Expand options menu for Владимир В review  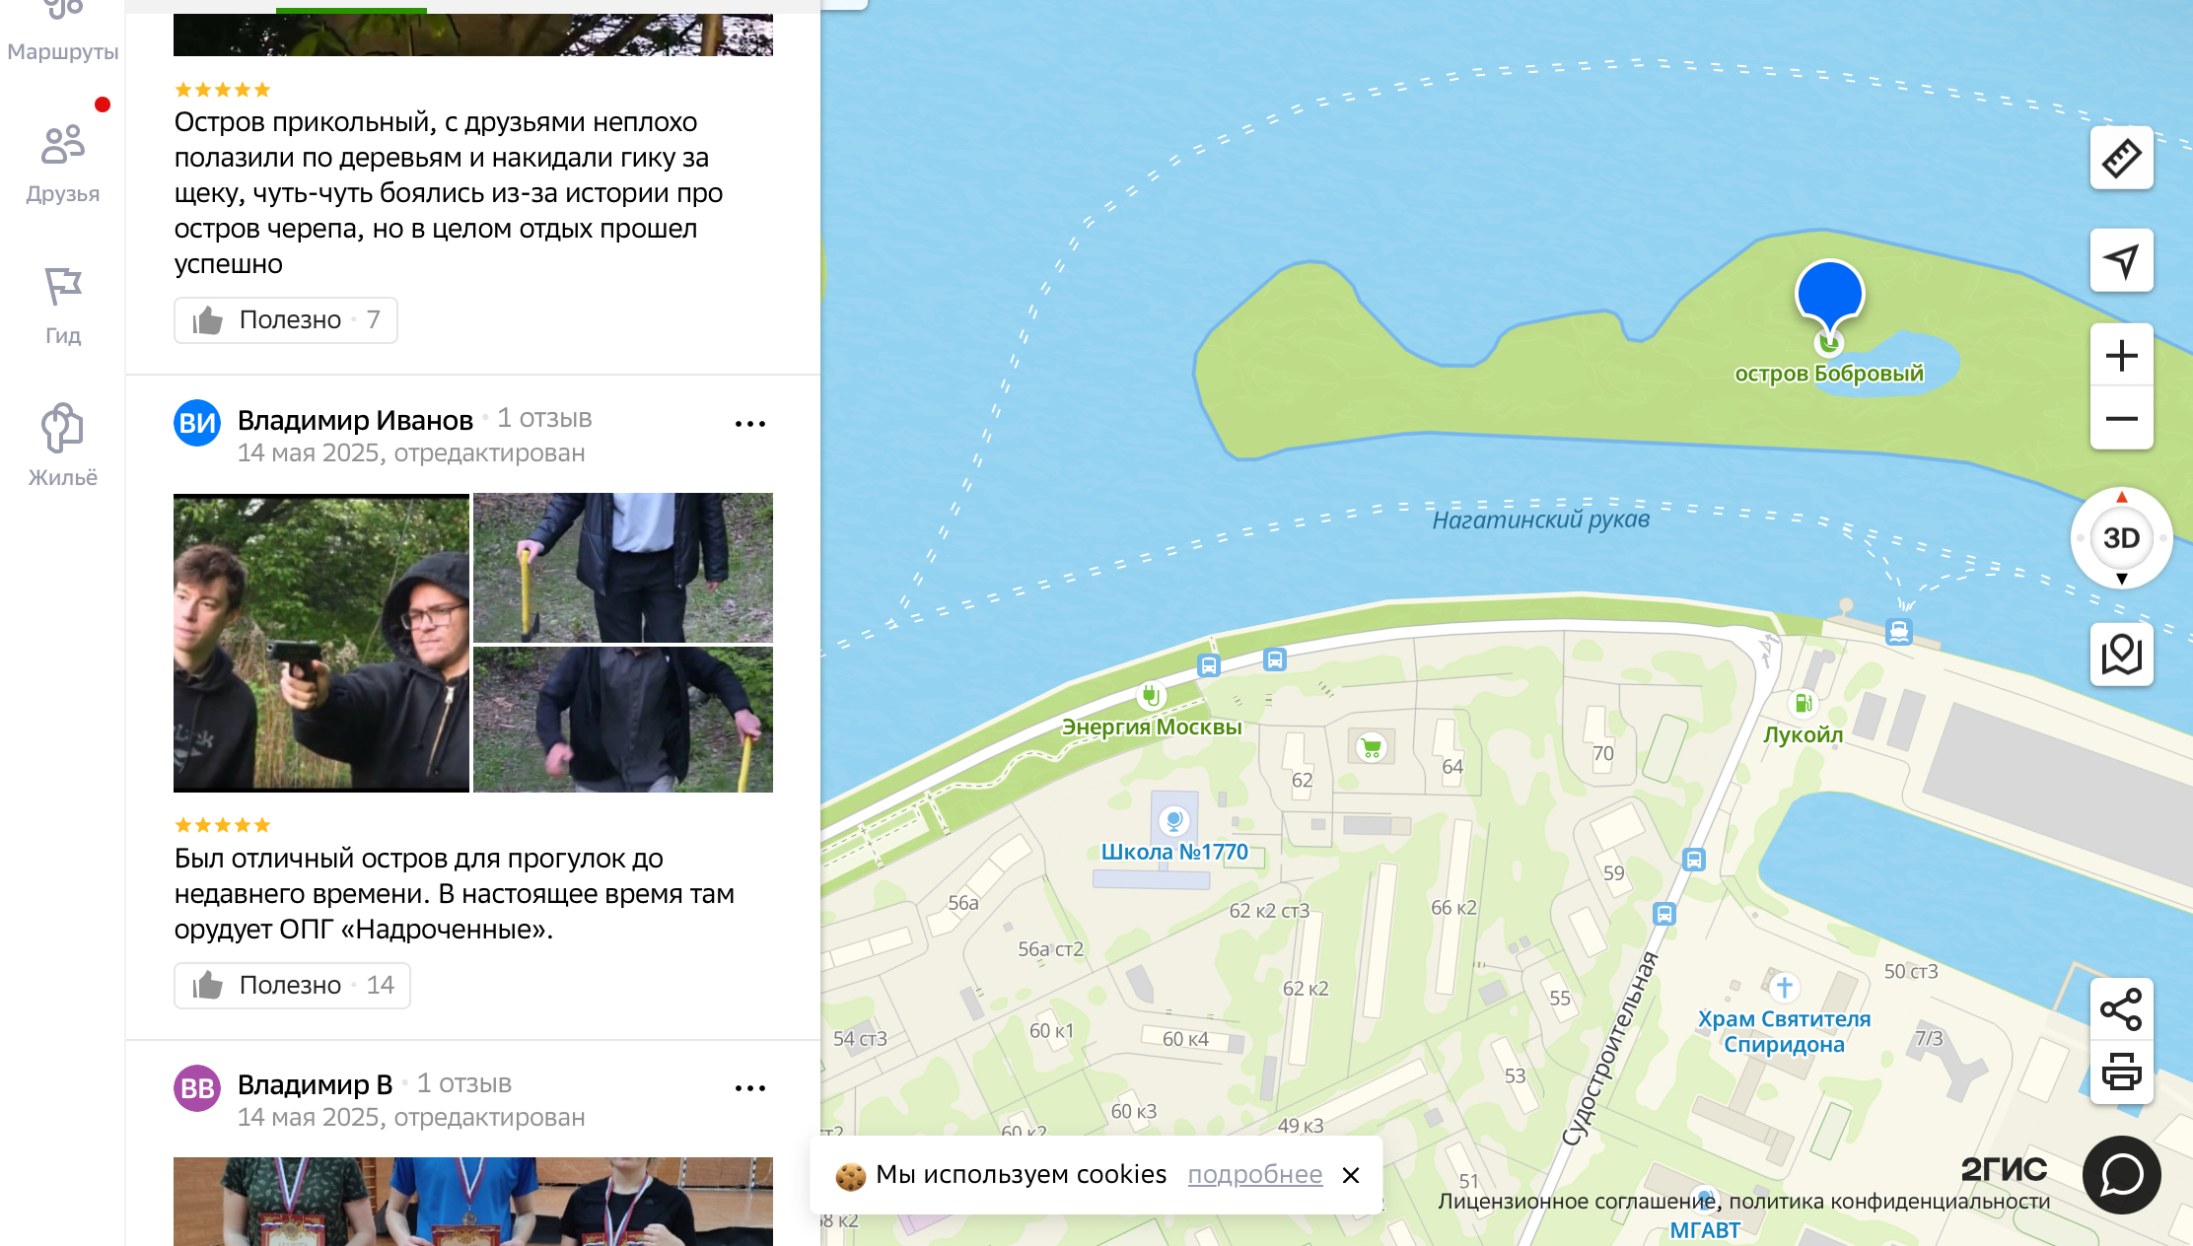point(750,1088)
